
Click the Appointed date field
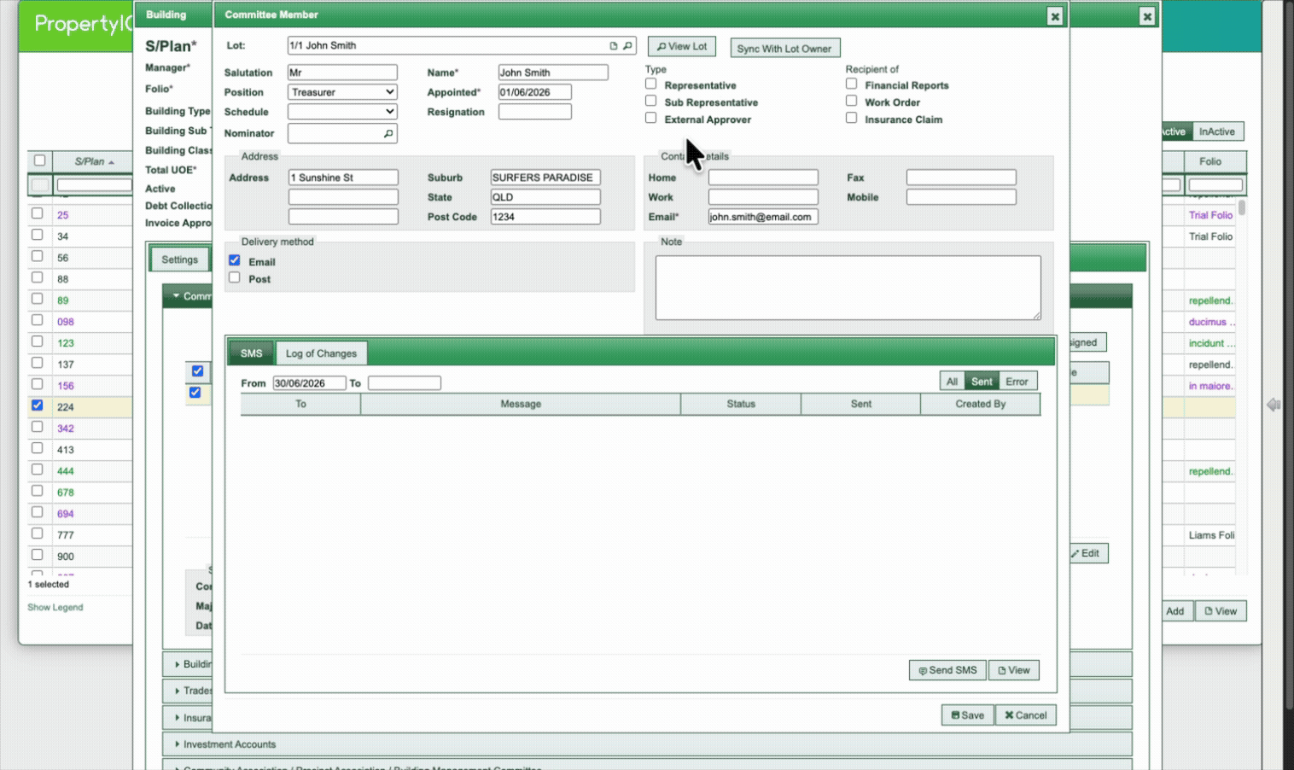click(x=535, y=92)
